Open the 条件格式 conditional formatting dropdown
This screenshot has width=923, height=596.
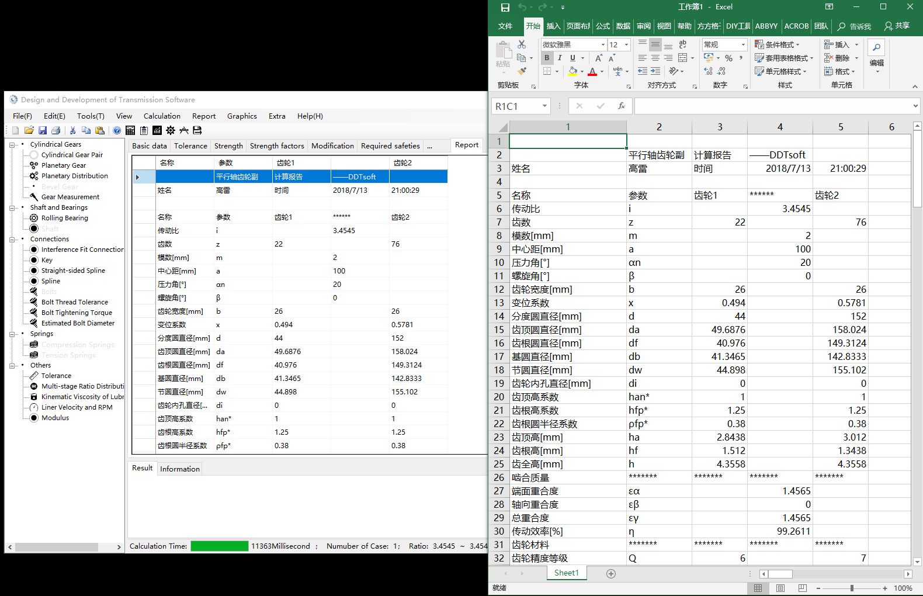click(778, 44)
